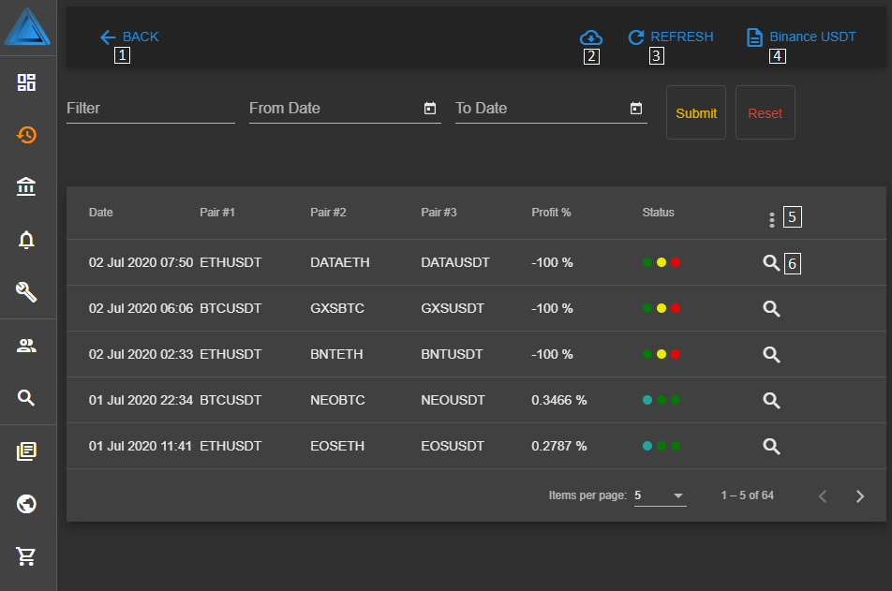View details of the BNTETH trade row

click(771, 355)
